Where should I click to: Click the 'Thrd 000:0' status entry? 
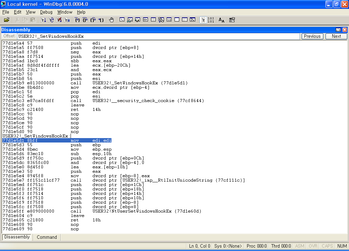(281, 246)
